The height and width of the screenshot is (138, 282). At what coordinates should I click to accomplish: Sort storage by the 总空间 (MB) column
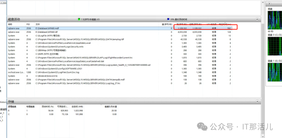pos(77,106)
